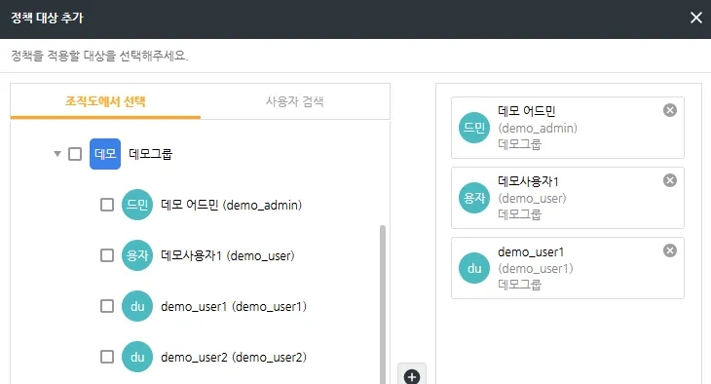Click the du avatar in selected list
711x384 pixels.
tap(474, 268)
